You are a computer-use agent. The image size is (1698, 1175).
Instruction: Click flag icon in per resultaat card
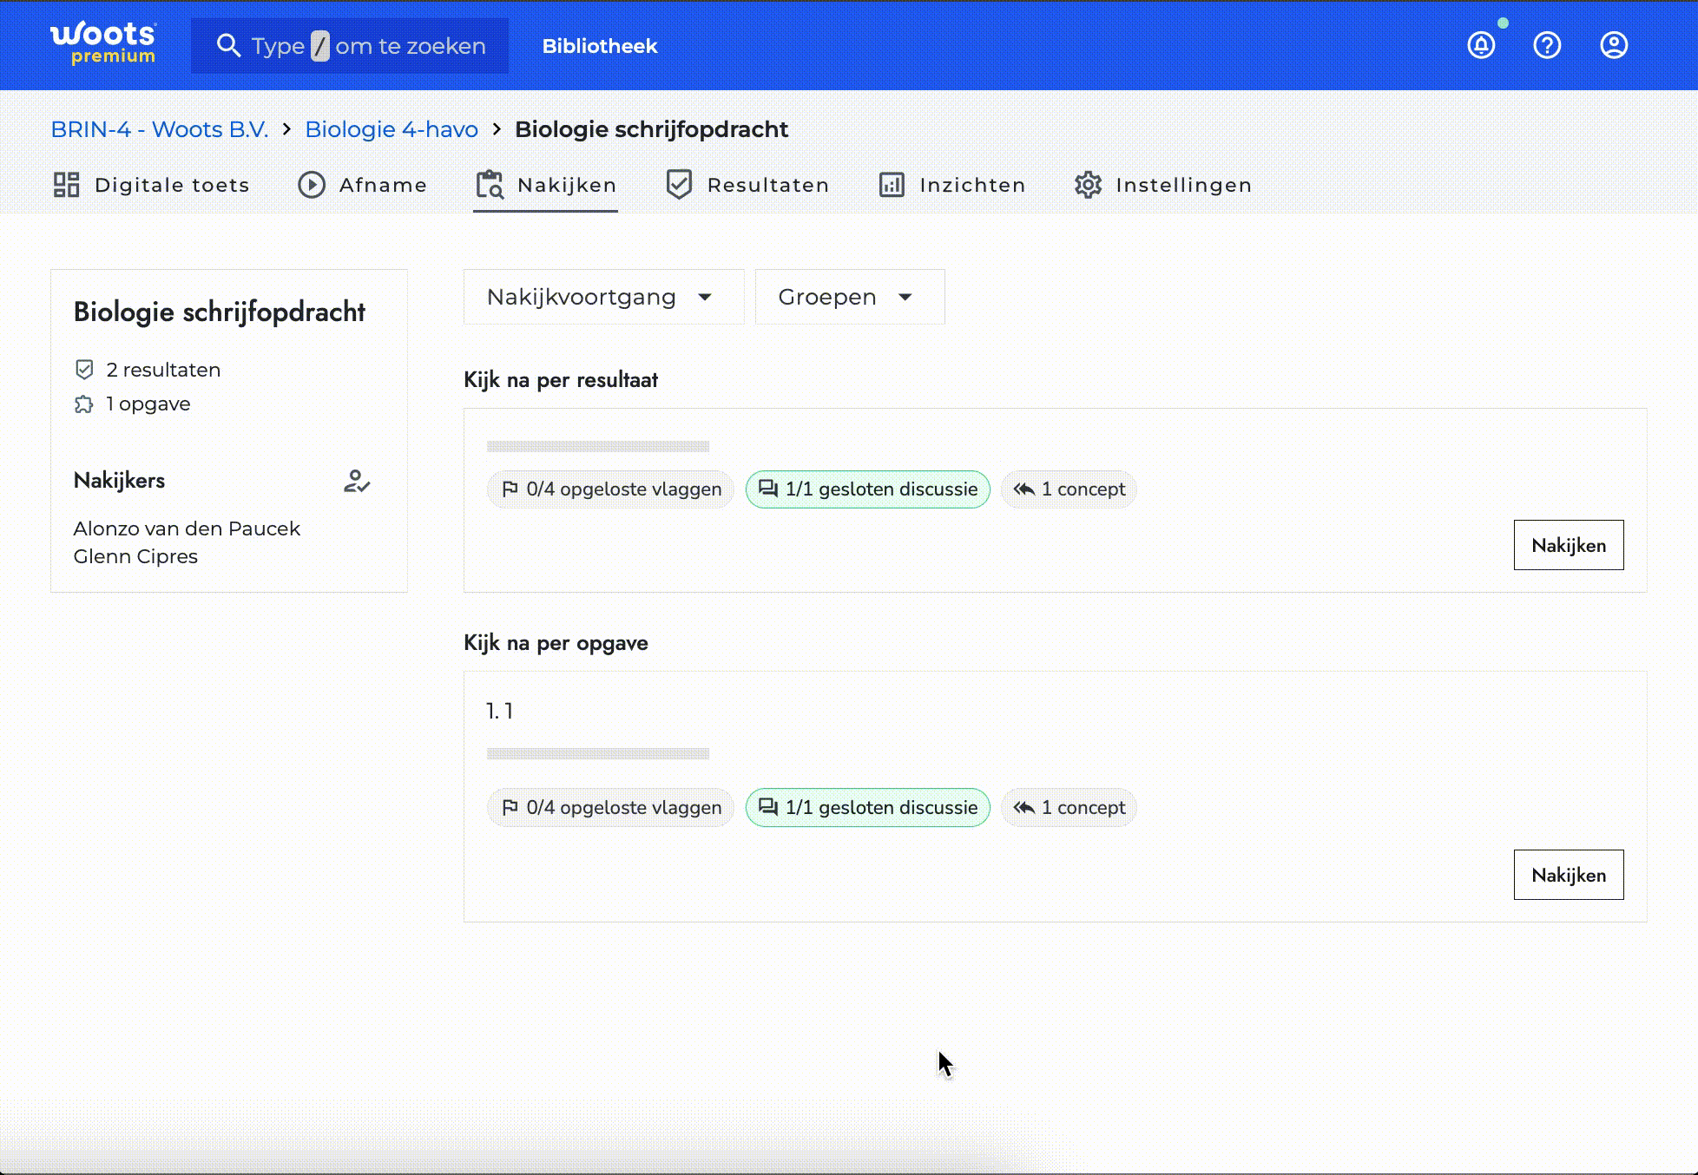pos(510,489)
